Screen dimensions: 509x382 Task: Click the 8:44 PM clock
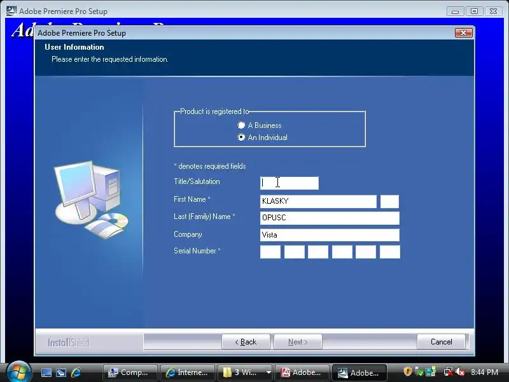[x=484, y=372]
